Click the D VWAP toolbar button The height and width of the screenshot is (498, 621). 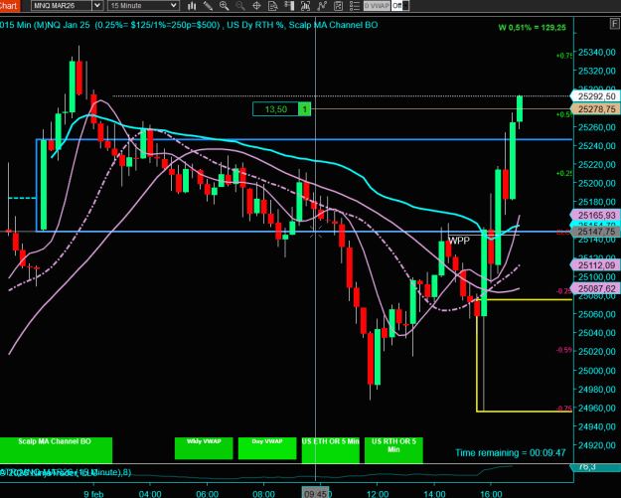pyautogui.click(x=377, y=6)
